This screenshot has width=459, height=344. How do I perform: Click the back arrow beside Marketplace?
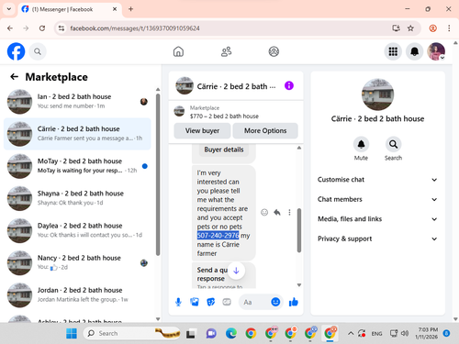[x=14, y=77]
